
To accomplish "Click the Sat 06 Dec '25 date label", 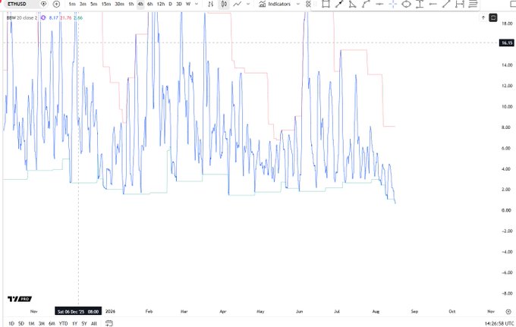I will coord(78,311).
